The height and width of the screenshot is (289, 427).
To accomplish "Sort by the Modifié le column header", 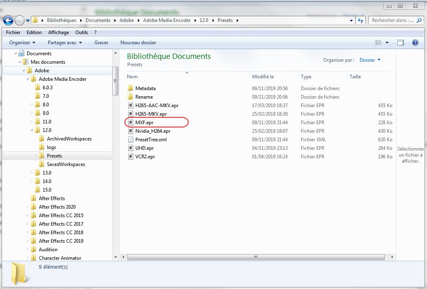I will (263, 77).
